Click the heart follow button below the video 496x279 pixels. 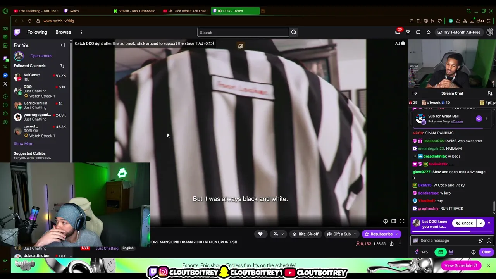pyautogui.click(x=260, y=234)
